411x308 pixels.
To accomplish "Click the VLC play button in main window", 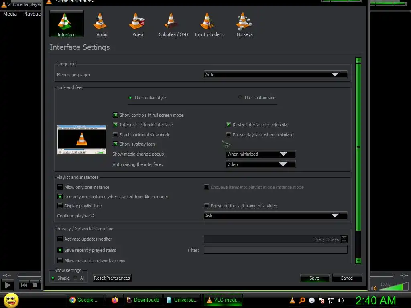I will click(x=8, y=285).
